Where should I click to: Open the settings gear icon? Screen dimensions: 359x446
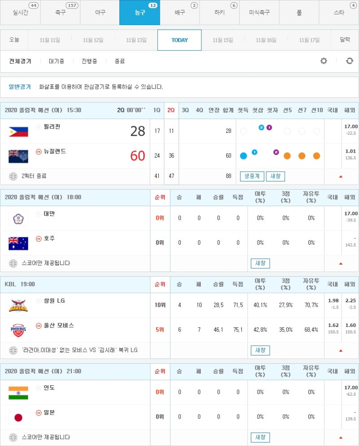click(324, 61)
